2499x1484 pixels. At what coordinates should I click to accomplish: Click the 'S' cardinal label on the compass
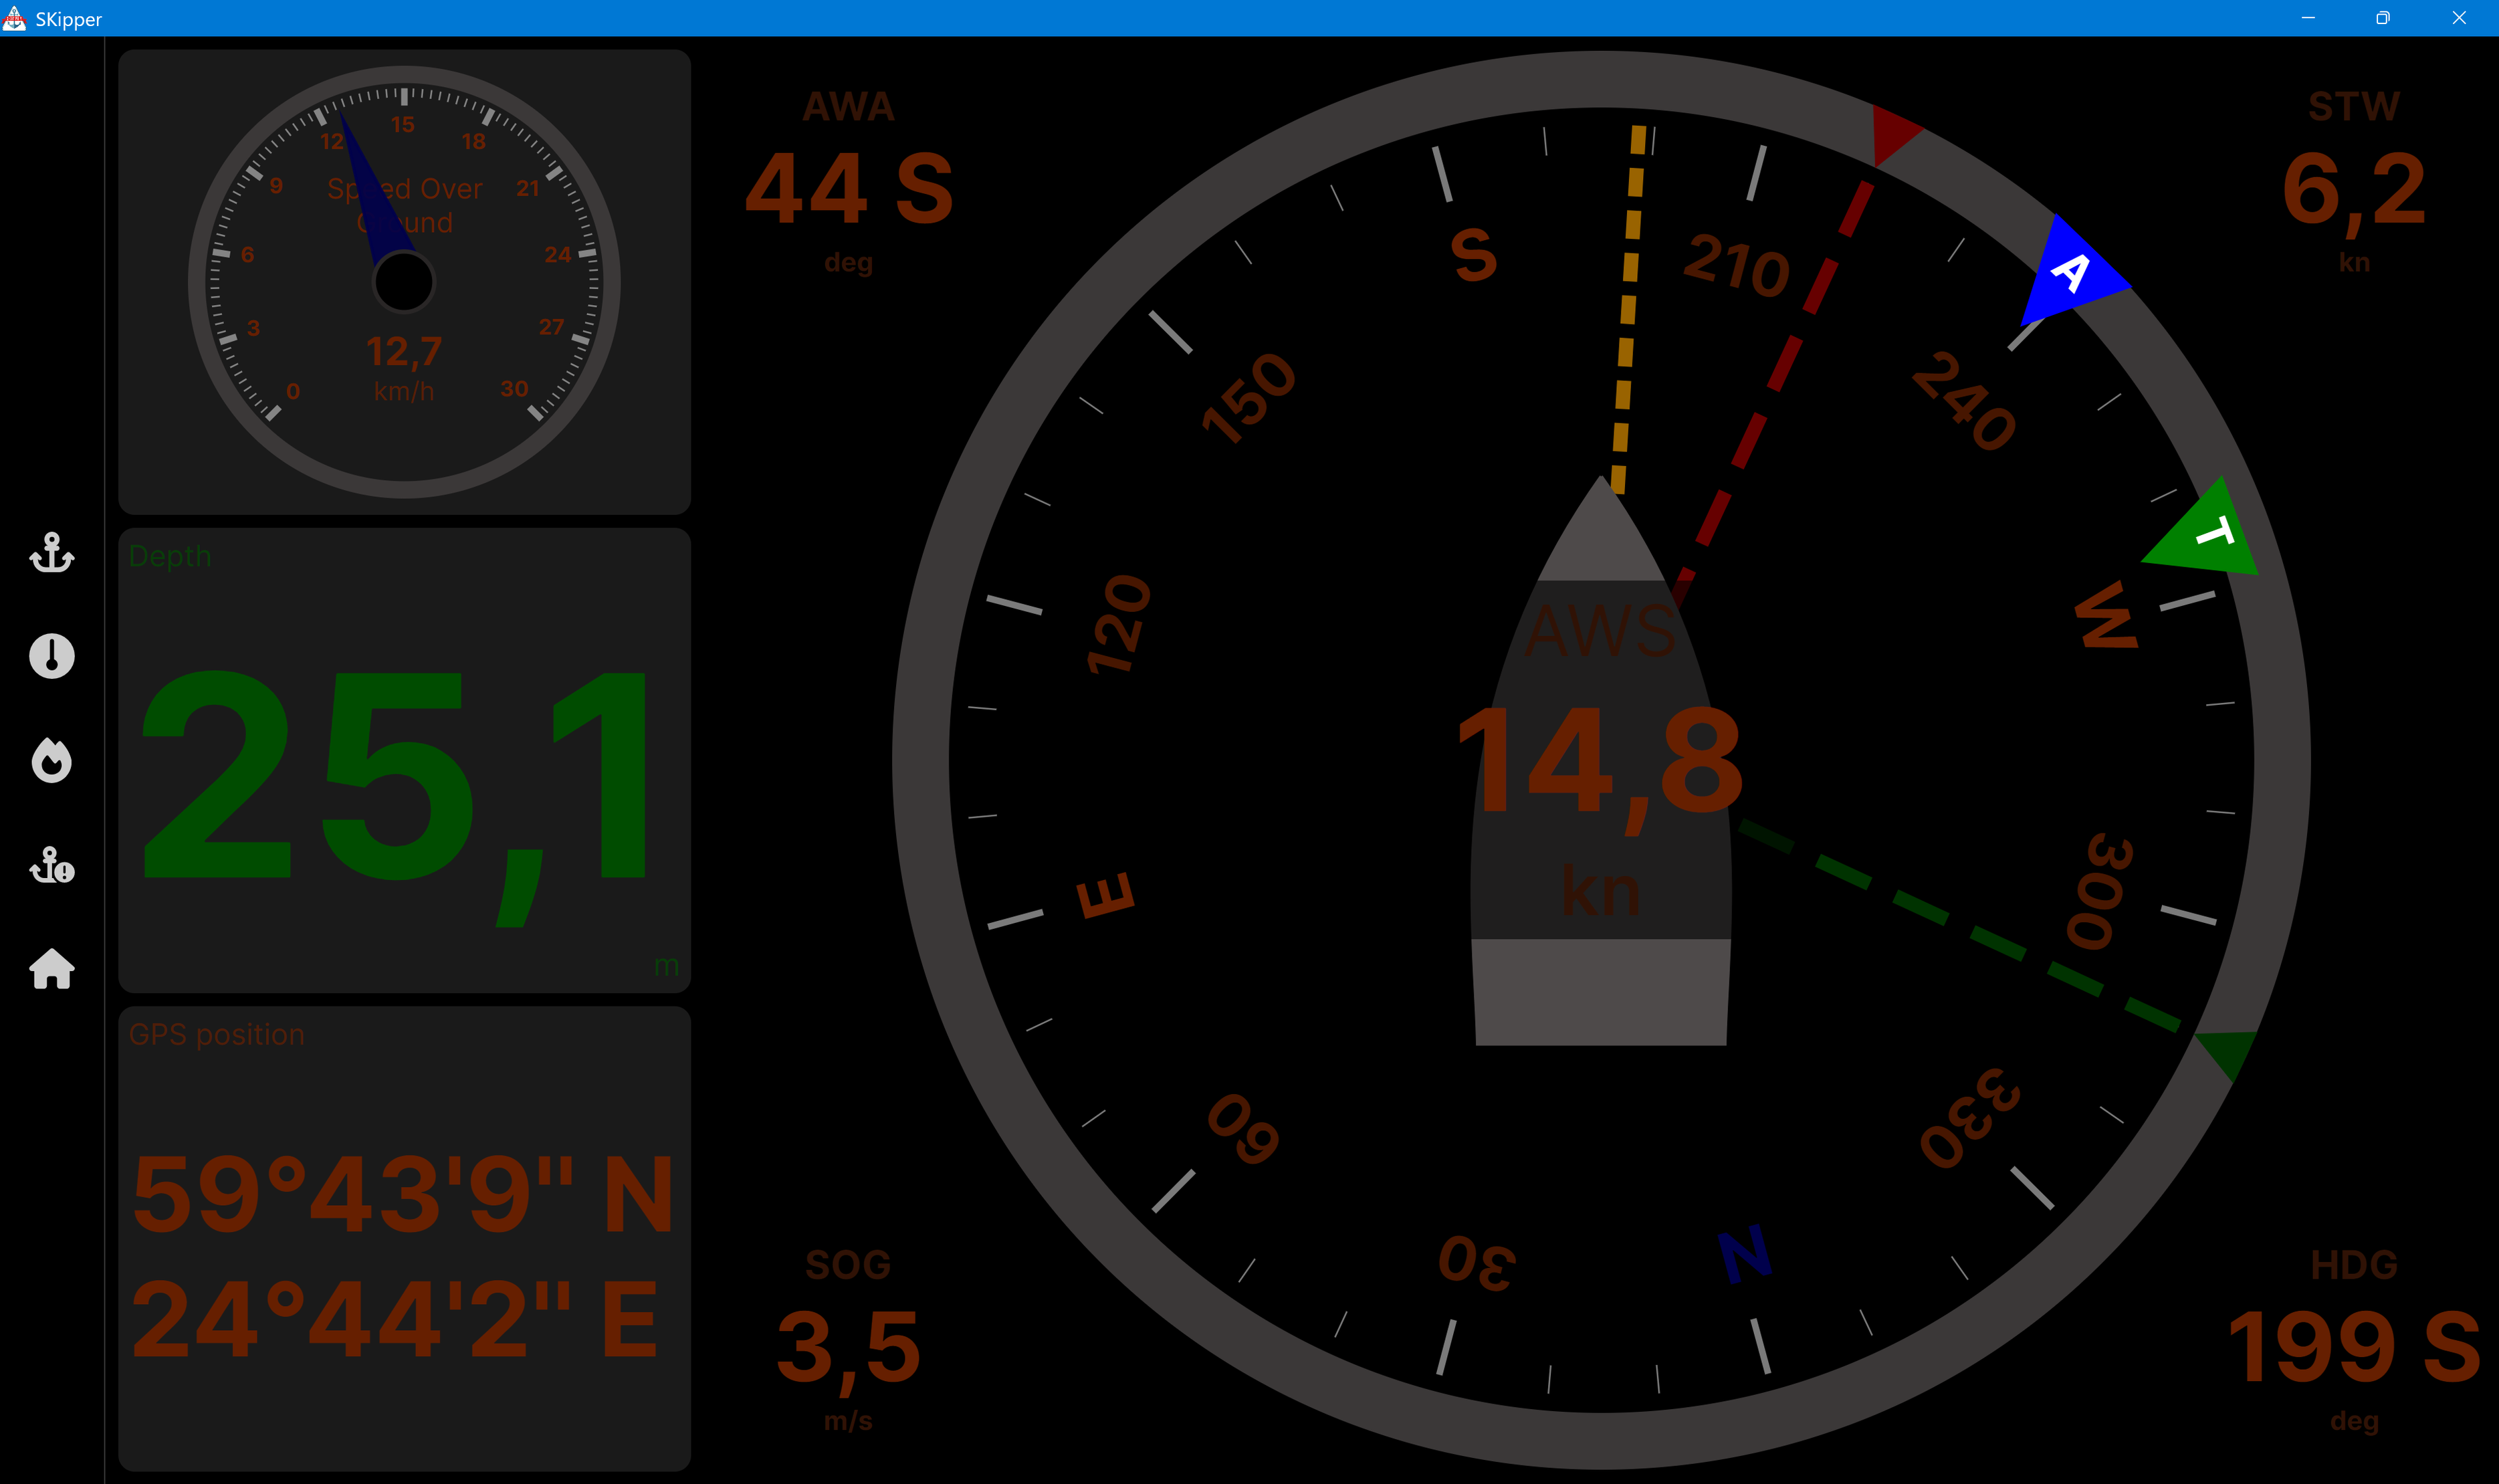[x=1475, y=254]
